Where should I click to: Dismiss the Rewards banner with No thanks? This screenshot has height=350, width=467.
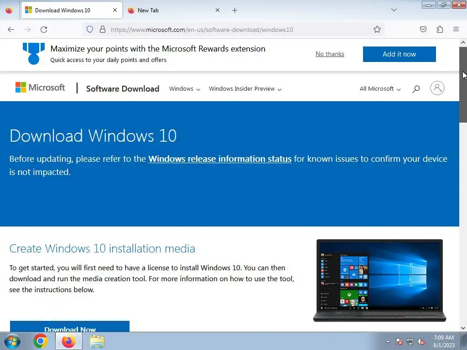point(330,54)
